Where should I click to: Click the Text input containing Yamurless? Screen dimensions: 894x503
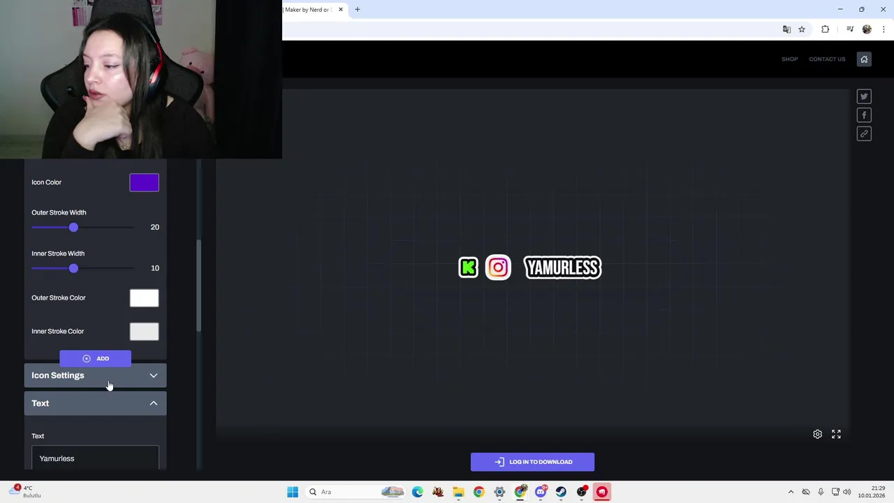click(95, 458)
